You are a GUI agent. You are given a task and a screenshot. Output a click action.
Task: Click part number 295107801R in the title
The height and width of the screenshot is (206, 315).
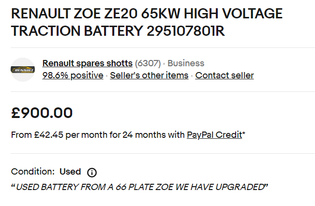click(186, 31)
